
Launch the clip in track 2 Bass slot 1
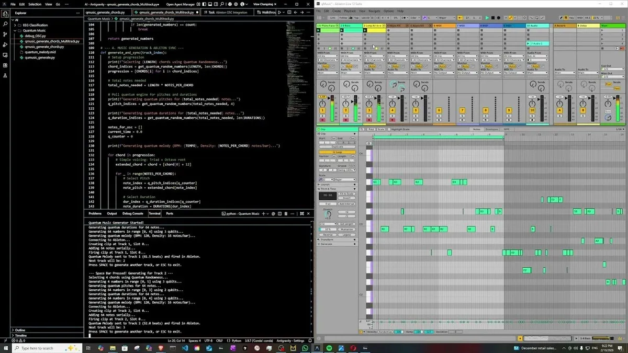click(342, 30)
